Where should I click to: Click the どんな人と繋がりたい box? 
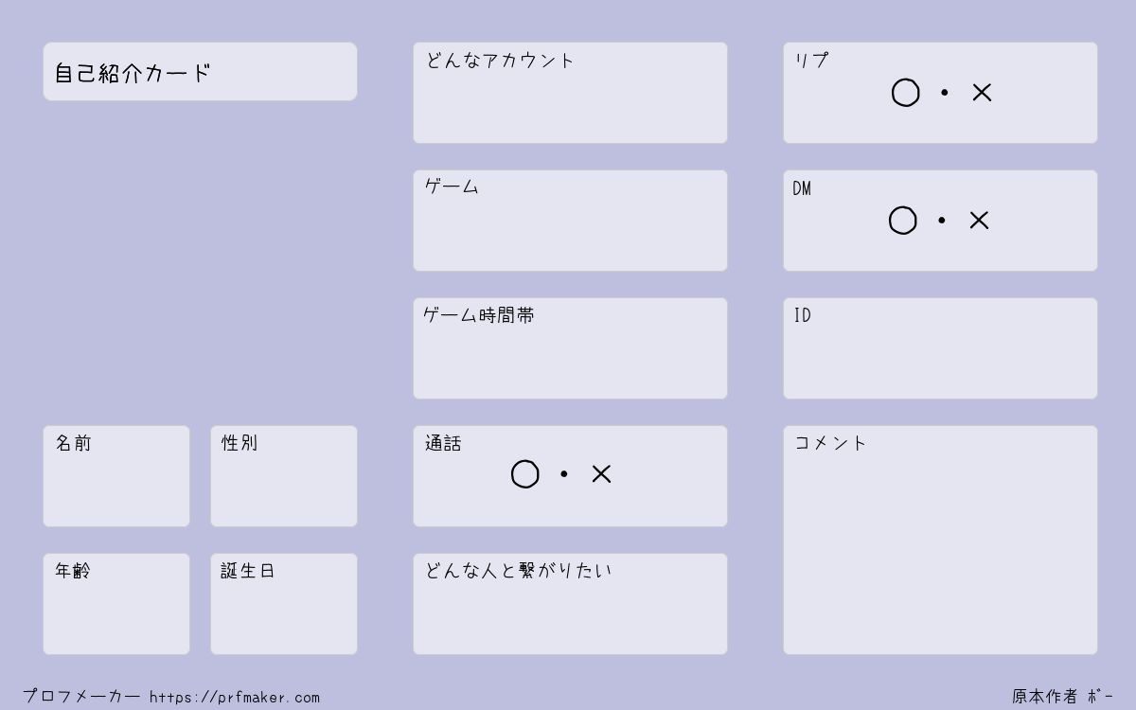[570, 604]
